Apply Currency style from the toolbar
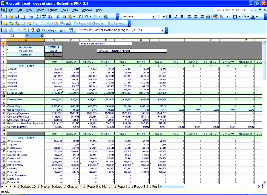 click(215, 17)
